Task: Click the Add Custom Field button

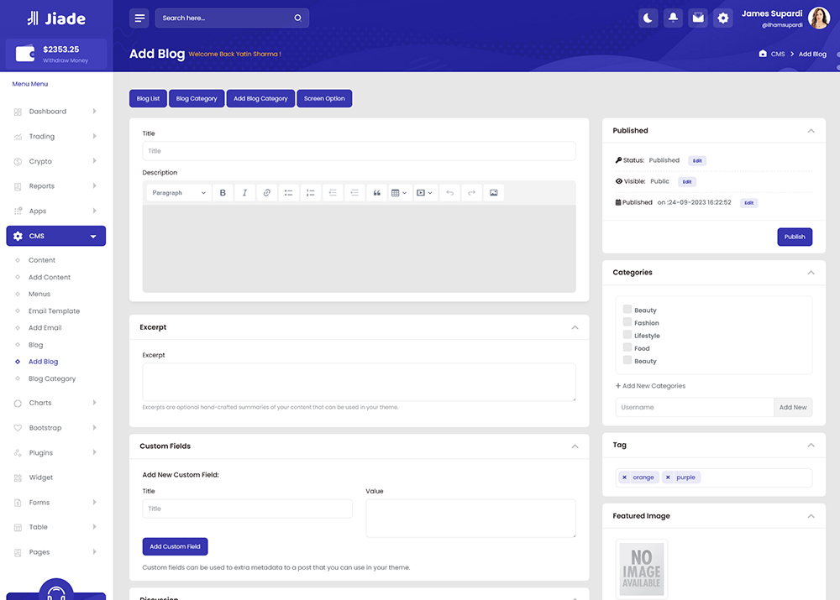Action: coord(175,546)
